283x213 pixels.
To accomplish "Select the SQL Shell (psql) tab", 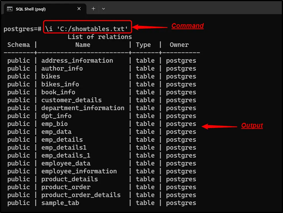I will pos(31,9).
